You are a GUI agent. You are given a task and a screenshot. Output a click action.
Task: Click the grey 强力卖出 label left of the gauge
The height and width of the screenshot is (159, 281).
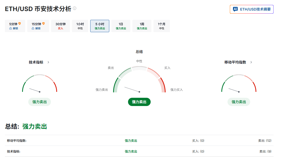point(102,90)
